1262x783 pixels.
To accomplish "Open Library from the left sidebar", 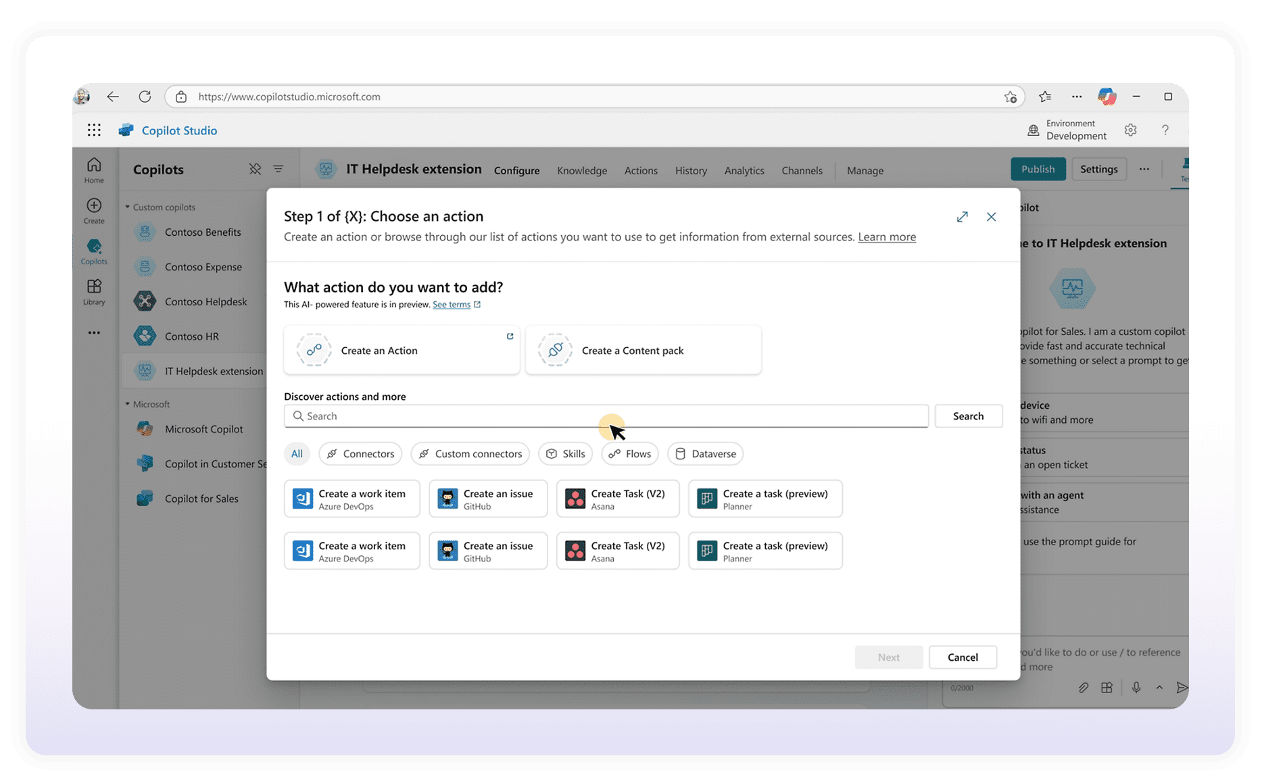I will [x=94, y=291].
